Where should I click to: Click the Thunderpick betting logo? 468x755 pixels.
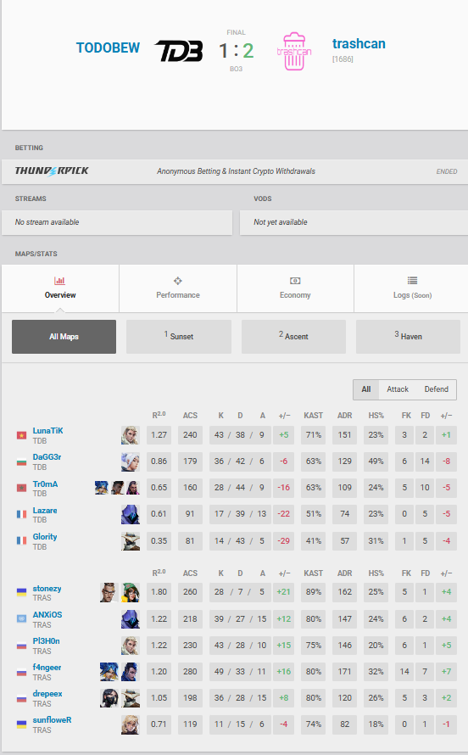point(52,171)
